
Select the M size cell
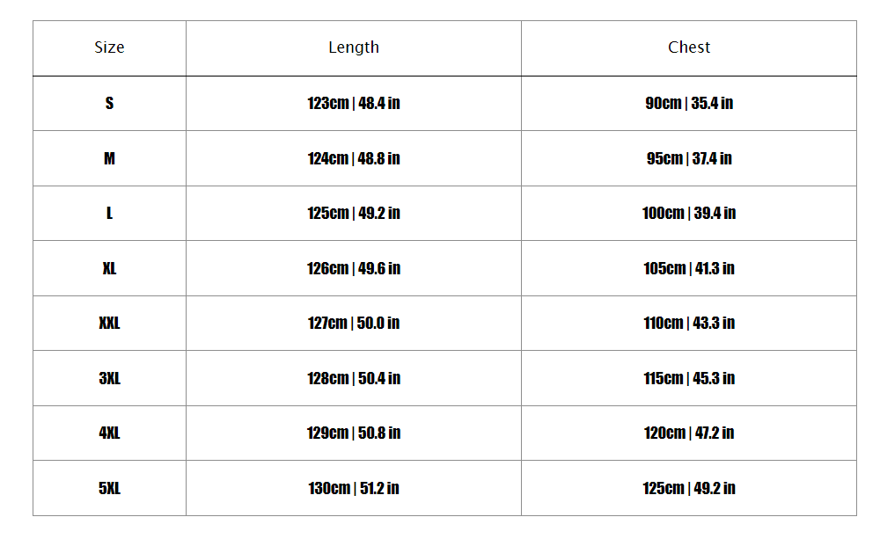pyautogui.click(x=109, y=158)
